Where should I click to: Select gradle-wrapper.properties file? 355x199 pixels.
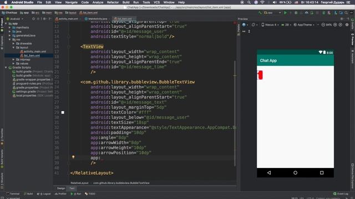(32, 80)
